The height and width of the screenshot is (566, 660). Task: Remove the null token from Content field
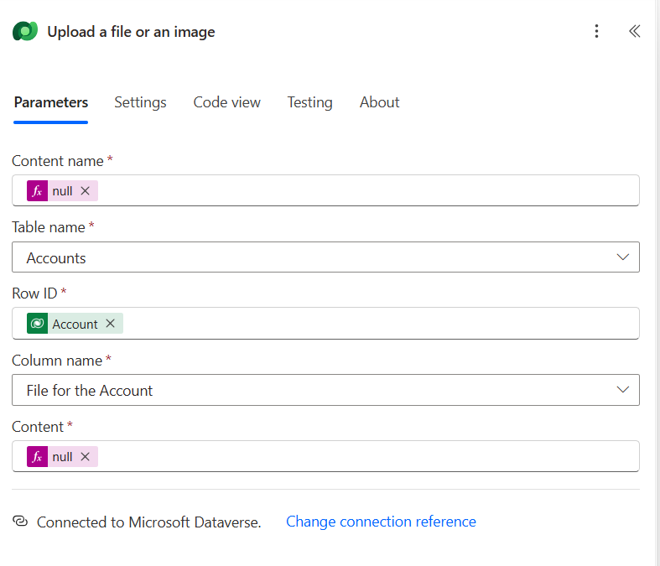point(85,457)
